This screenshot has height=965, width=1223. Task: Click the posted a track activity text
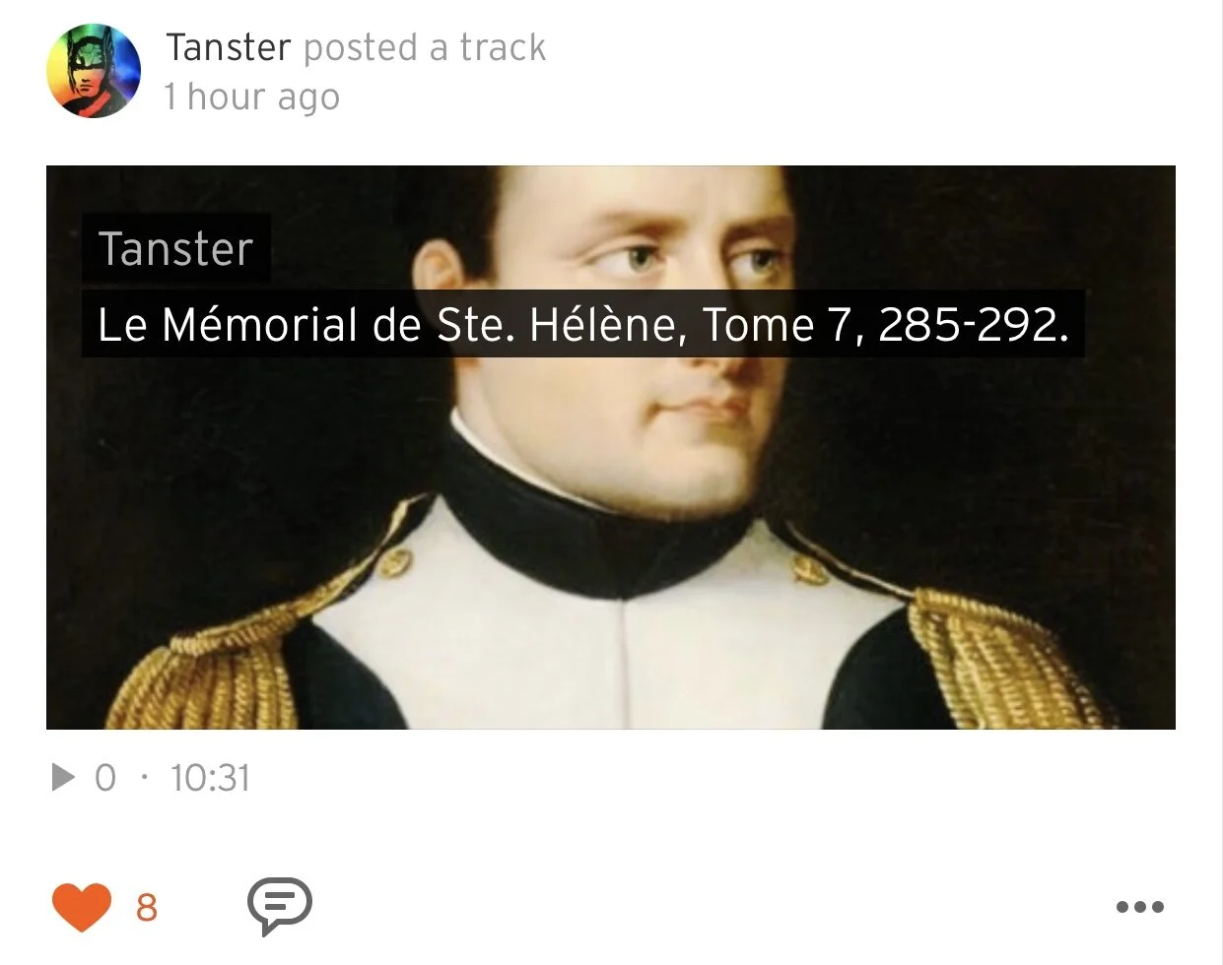(425, 47)
